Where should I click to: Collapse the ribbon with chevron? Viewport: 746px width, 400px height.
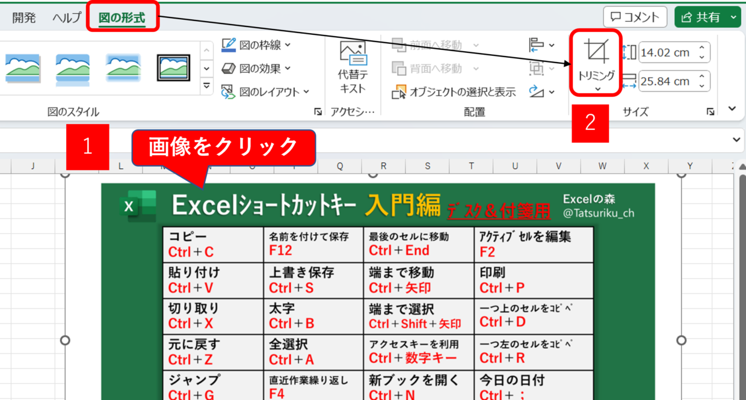point(732,109)
